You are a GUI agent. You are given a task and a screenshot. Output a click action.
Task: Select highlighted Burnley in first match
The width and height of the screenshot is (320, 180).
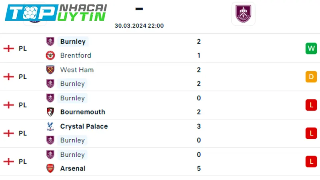(73, 42)
